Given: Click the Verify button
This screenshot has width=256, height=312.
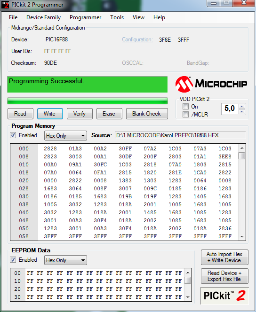Looking at the screenshot, I should point(80,114).
